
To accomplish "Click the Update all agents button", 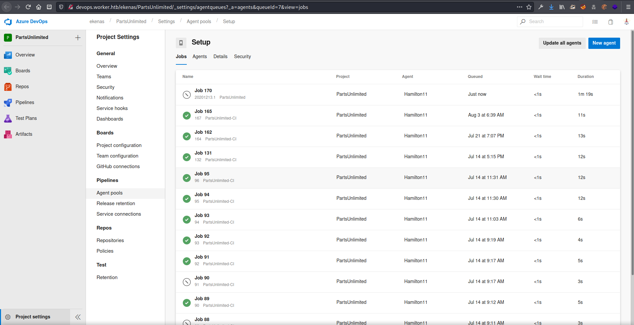I will point(562,43).
